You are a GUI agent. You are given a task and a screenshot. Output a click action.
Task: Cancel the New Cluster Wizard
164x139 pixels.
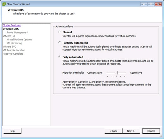(x=151, y=131)
